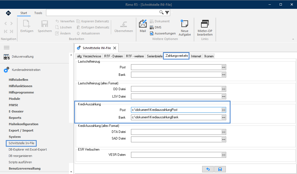Expand Hilfsfunktionen in the sidebar
The width and height of the screenshot is (297, 174).
click(20, 86)
